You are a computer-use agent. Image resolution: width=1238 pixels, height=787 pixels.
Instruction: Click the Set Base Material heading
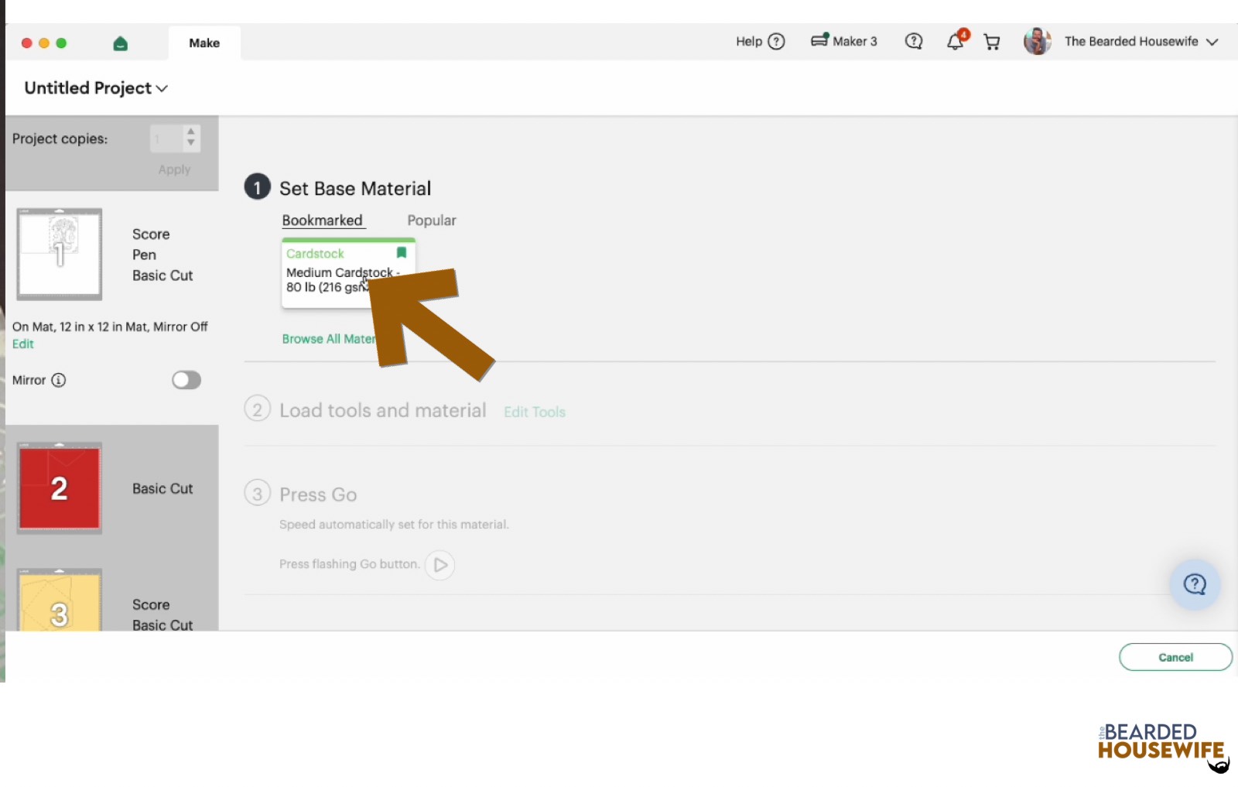pos(355,188)
